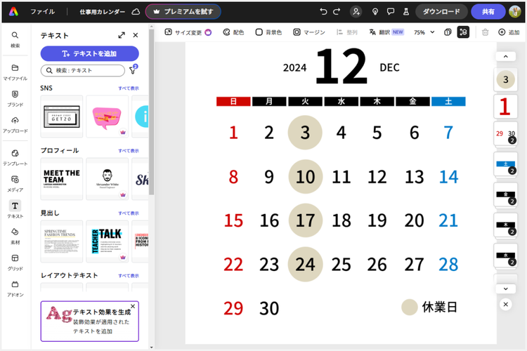
Task: Toggle the layers panel icon
Action: (463, 32)
